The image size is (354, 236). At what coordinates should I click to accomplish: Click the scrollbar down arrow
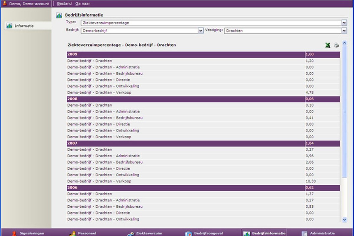coord(345,219)
